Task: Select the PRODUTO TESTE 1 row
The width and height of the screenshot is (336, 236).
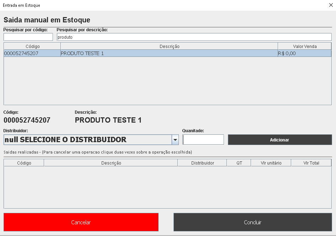Action: point(169,54)
